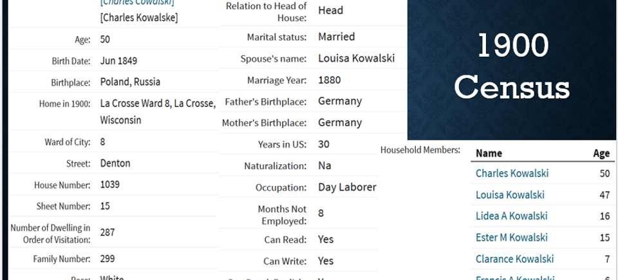Open the Clarance Kowalski link
This screenshot has height=280, width=618.
515,259
